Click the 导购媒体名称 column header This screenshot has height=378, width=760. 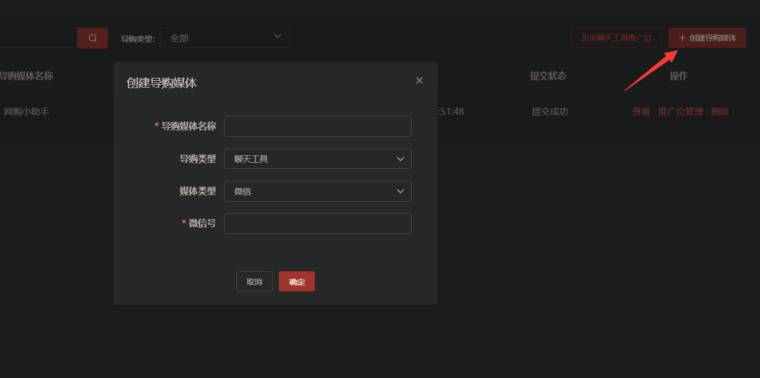click(x=26, y=76)
